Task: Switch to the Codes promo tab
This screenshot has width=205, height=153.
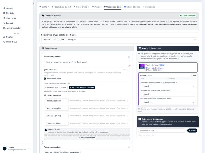Action: click(81, 7)
